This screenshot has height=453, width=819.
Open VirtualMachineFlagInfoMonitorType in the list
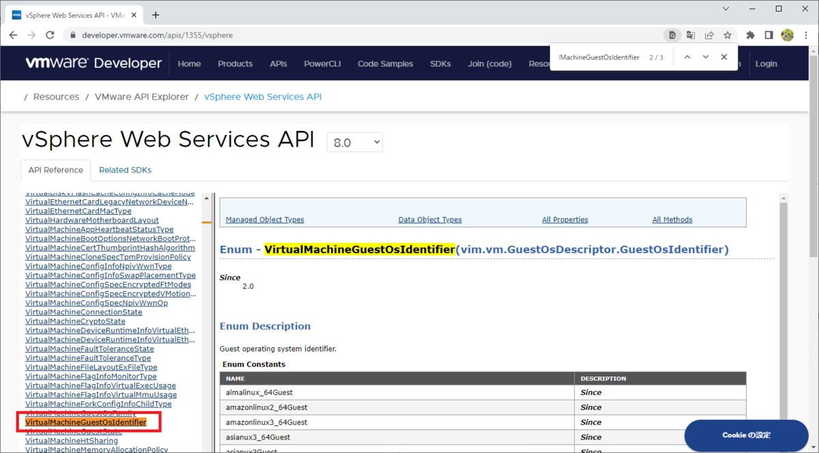pyautogui.click(x=91, y=377)
